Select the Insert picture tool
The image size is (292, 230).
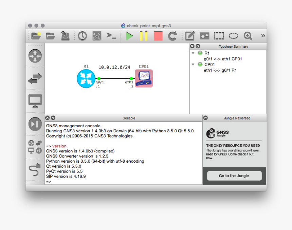(204, 36)
